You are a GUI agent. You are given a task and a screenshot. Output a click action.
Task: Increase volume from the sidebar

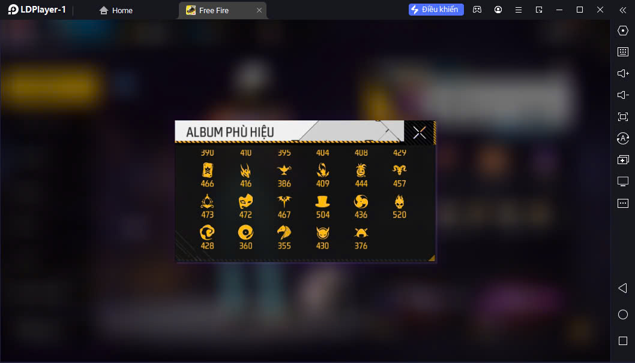623,73
